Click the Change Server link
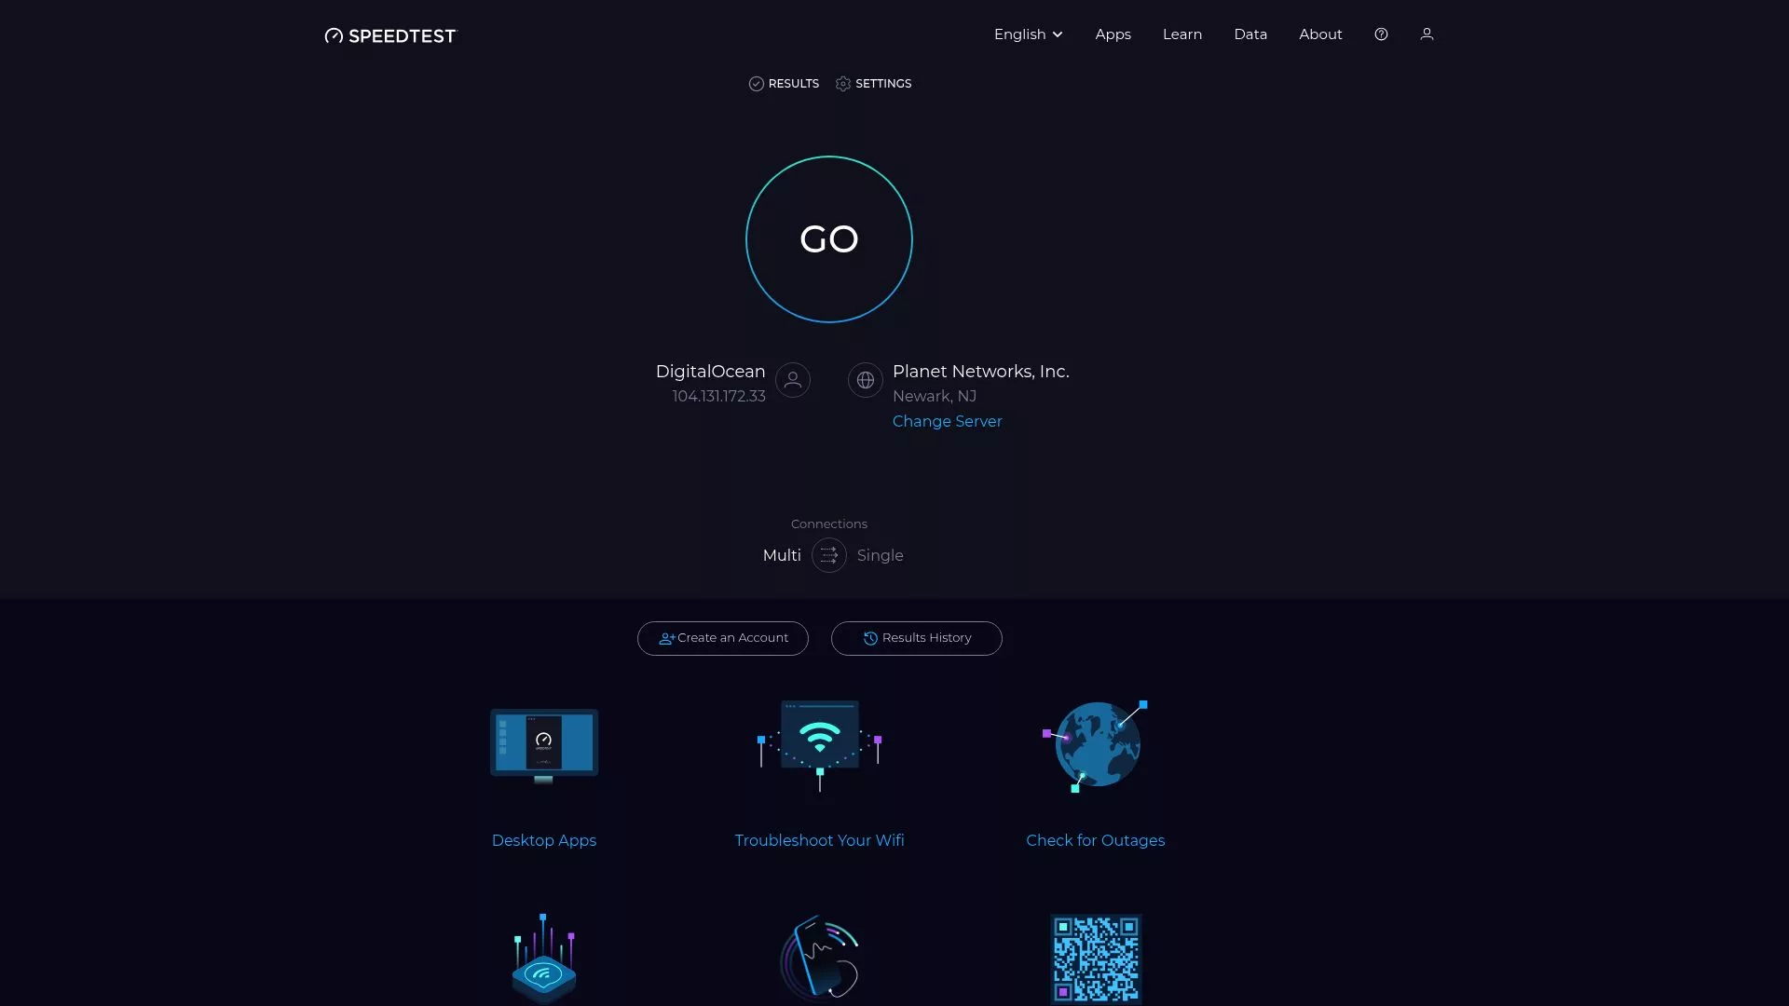 (947, 421)
